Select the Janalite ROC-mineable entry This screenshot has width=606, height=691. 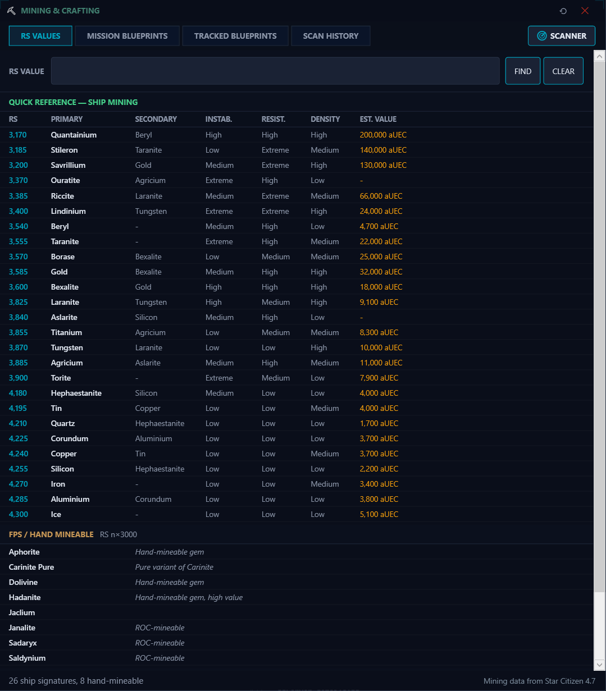[23, 628]
